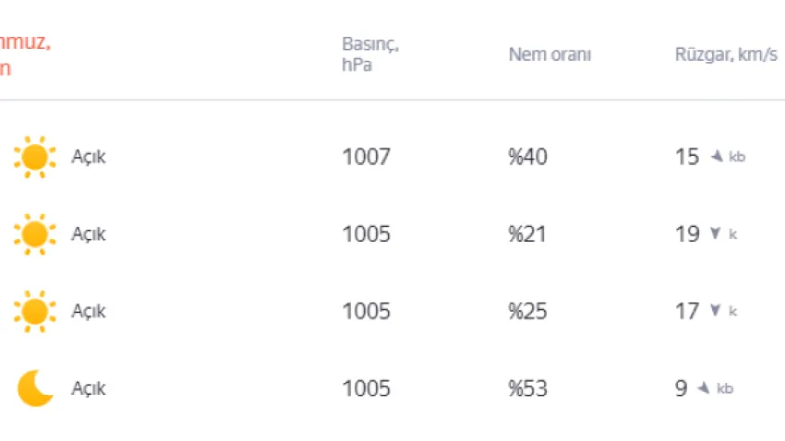
Task: Click the wind arrow next to 9 kb
Action: [704, 387]
